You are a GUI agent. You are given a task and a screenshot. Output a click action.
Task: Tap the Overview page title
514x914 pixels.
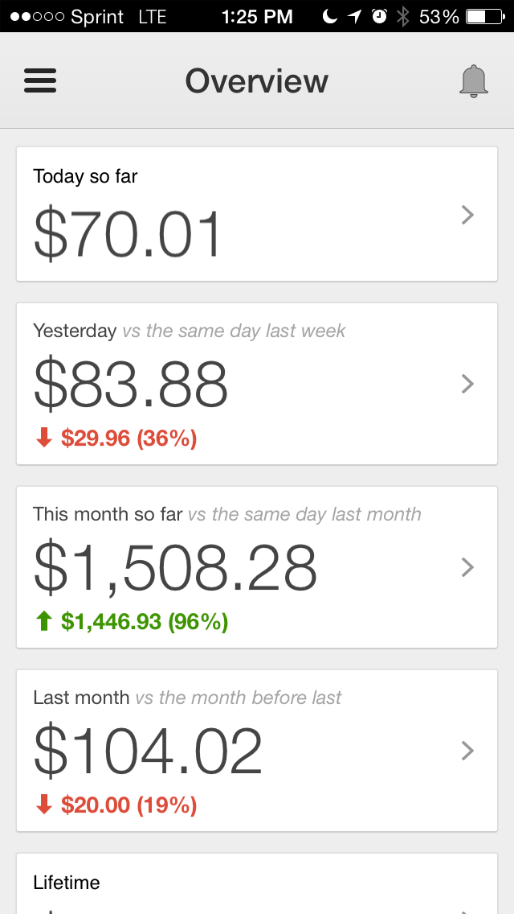tap(257, 81)
